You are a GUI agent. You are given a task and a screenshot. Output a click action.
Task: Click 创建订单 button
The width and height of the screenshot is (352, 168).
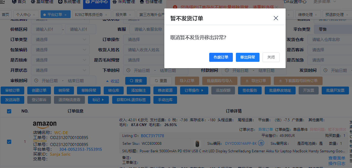click(39, 90)
